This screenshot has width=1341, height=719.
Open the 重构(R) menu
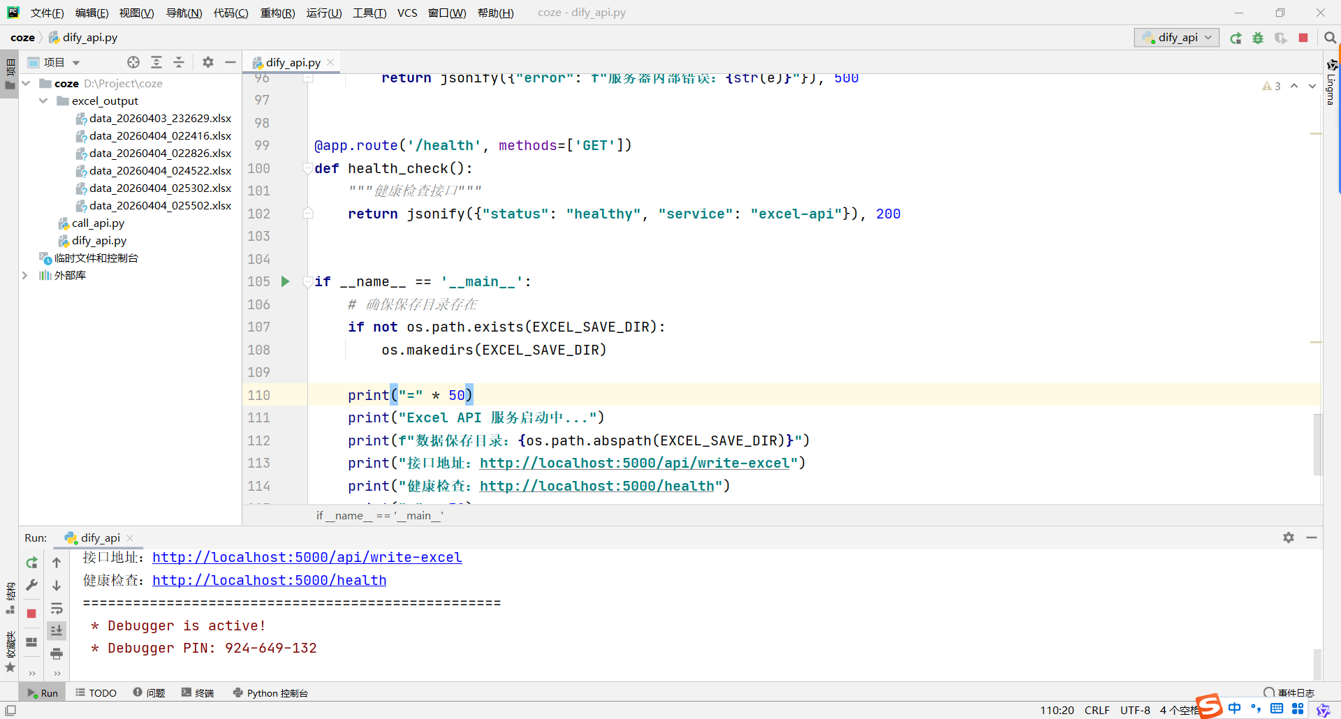click(x=277, y=13)
